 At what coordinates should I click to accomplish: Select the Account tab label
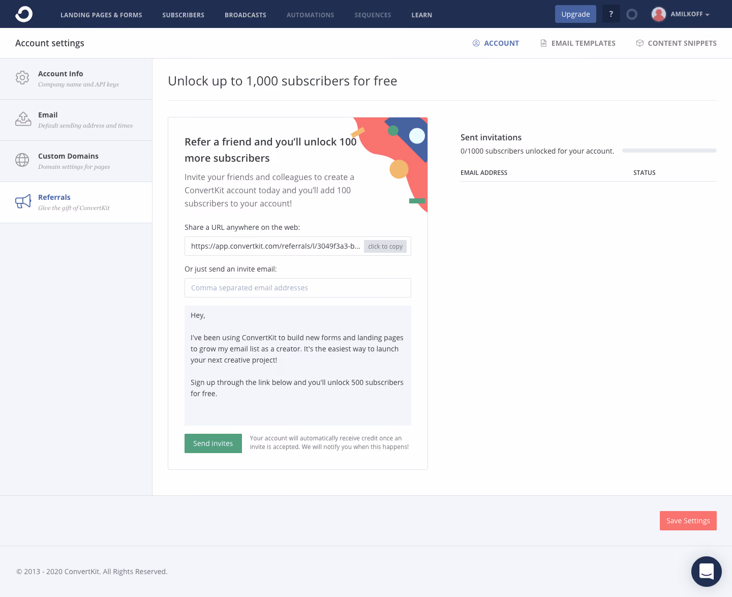pos(501,43)
